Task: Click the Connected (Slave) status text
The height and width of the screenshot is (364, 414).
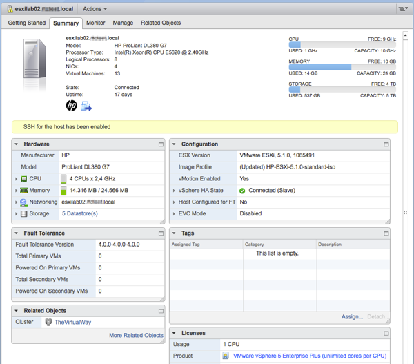Action: 272,191
